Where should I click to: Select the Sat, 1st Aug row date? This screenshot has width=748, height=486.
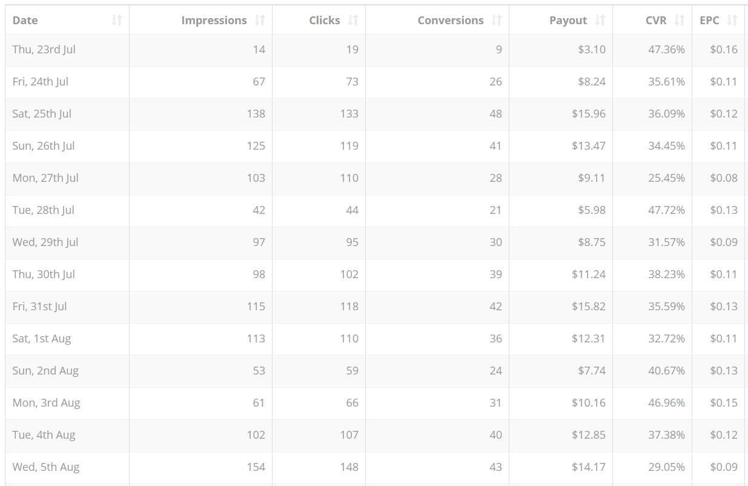coord(42,339)
